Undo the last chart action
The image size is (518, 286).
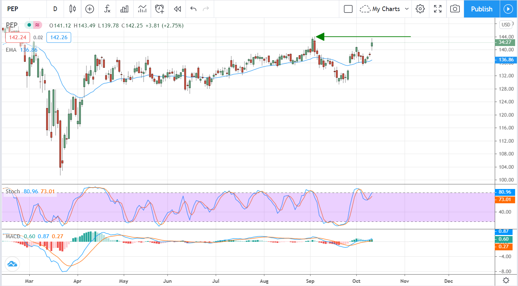pos(193,9)
